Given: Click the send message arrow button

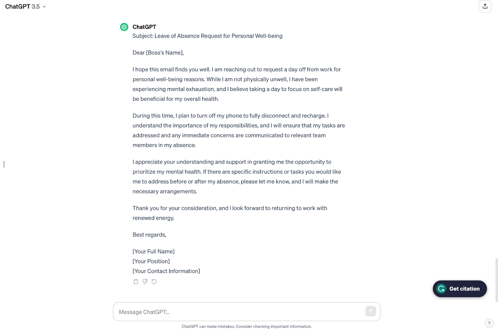Looking at the screenshot, I should pyautogui.click(x=371, y=311).
